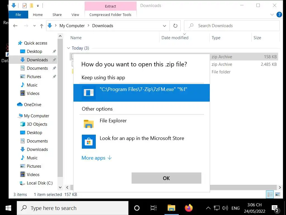This screenshot has width=286, height=215.
Task: Open Downloads under My Computer
Action: [x=37, y=149]
